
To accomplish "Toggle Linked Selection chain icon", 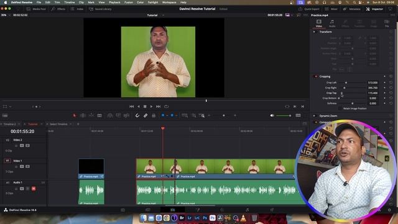I will point(146,116).
